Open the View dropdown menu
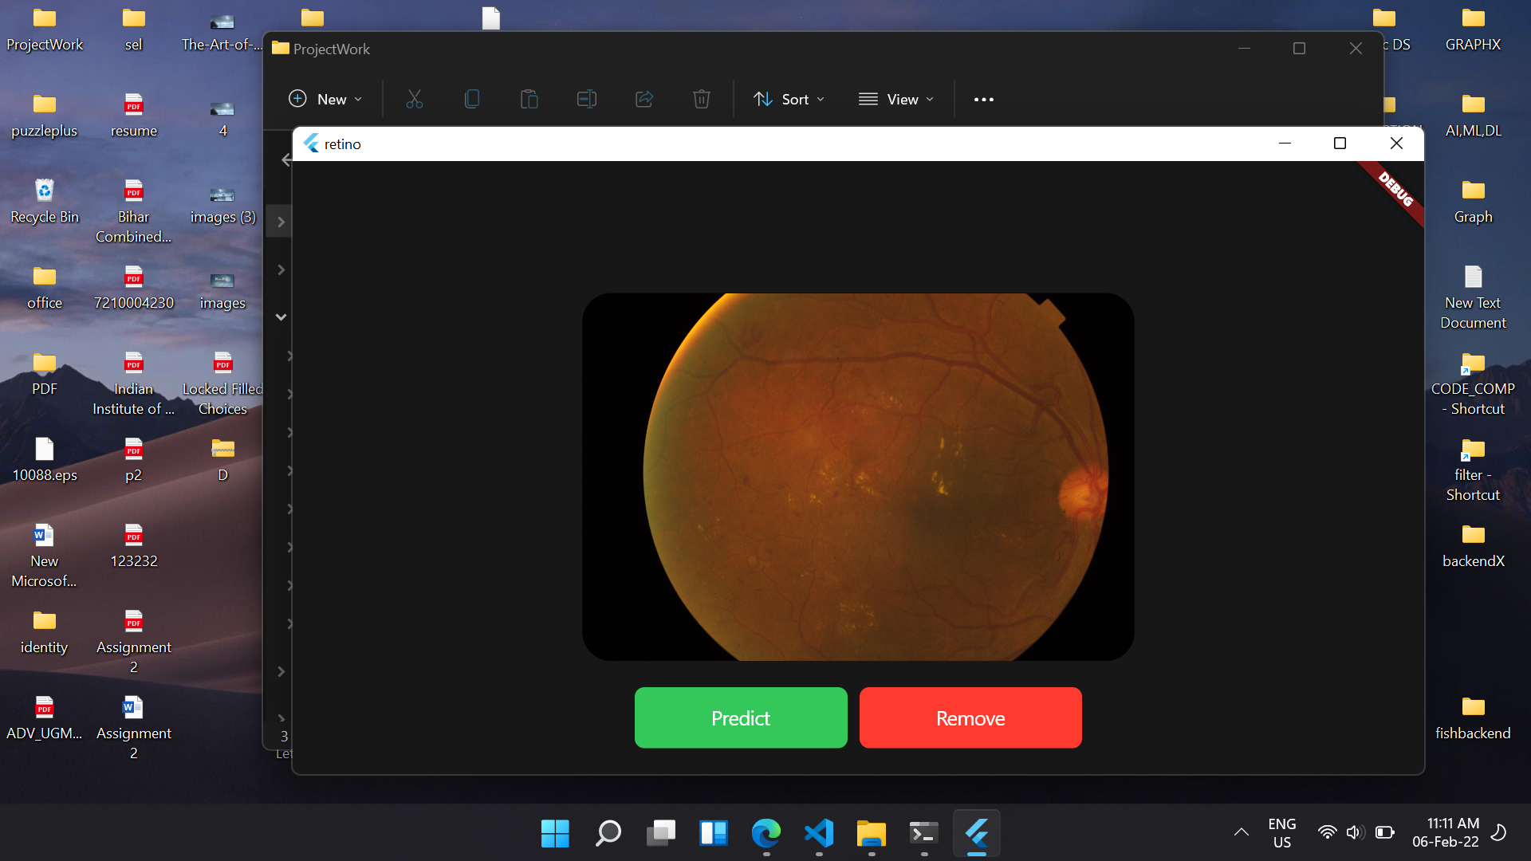1531x861 pixels. 896,99
